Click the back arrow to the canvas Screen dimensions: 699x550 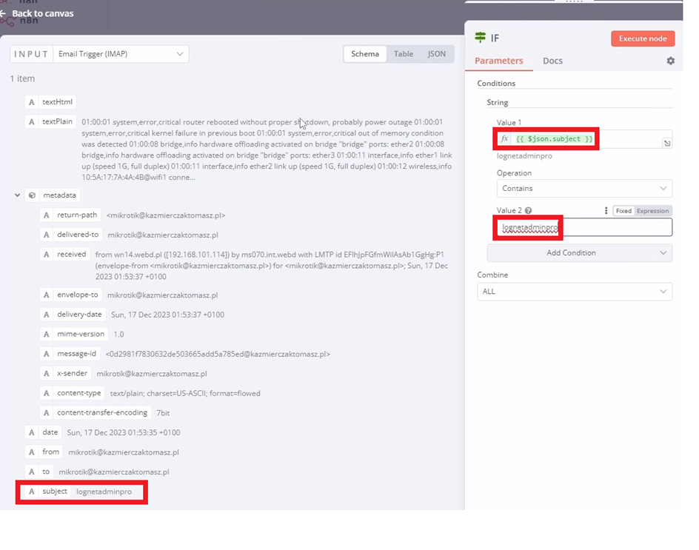[4, 13]
